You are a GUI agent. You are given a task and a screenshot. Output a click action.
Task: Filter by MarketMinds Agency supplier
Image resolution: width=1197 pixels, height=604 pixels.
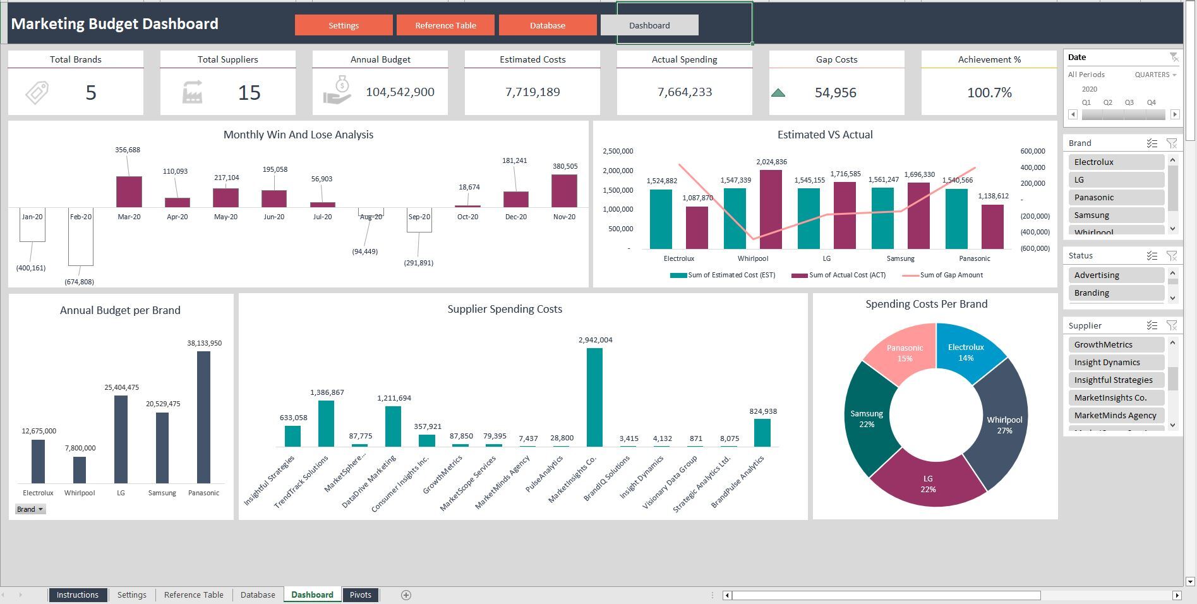(x=1116, y=415)
